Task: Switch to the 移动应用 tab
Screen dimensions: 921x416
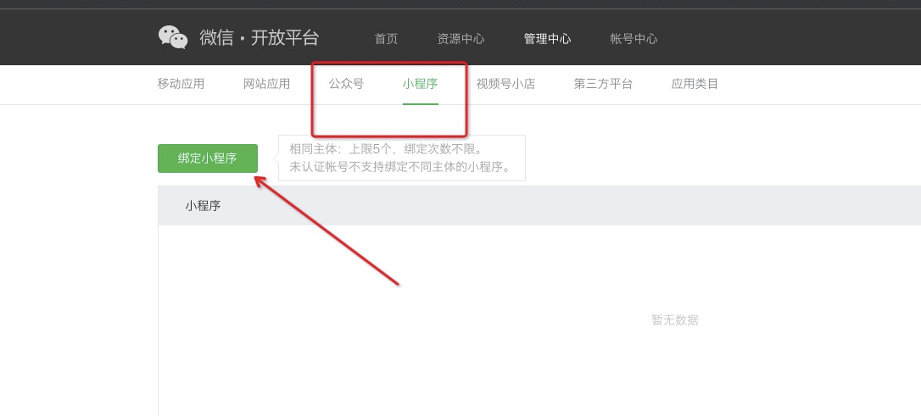Action: [181, 84]
